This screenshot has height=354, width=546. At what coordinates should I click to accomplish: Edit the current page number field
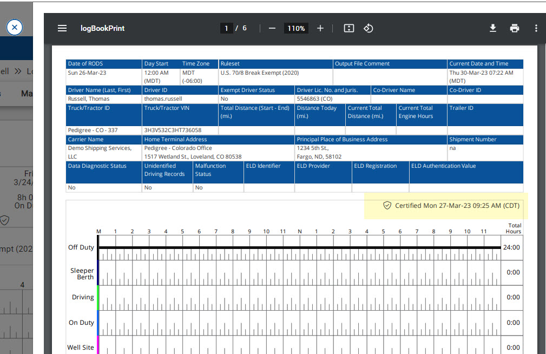click(x=226, y=28)
